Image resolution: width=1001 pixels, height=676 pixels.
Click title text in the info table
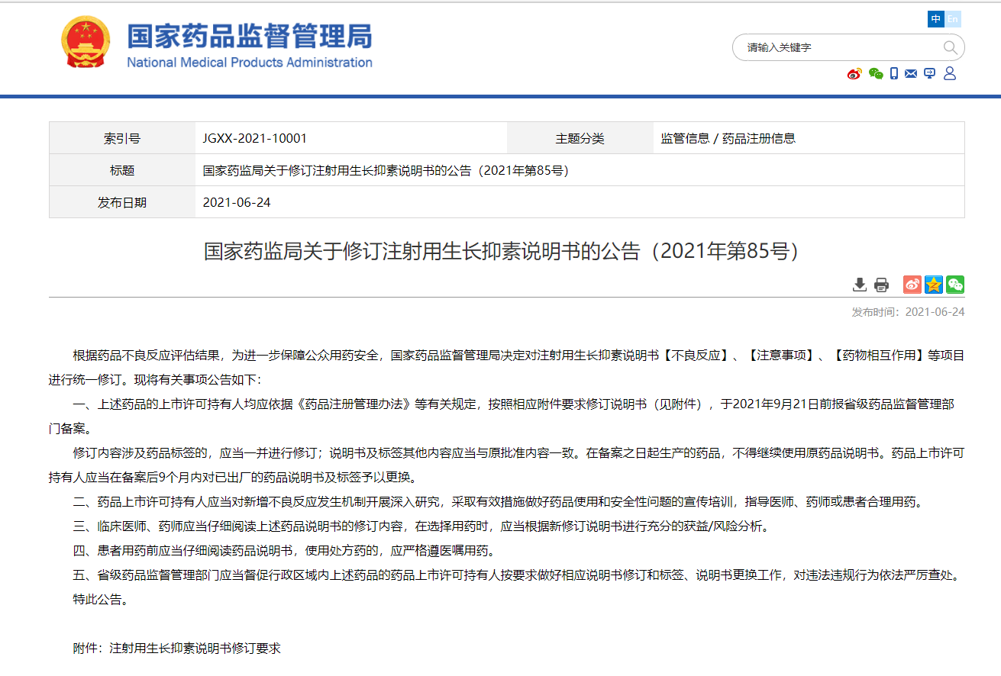[386, 171]
